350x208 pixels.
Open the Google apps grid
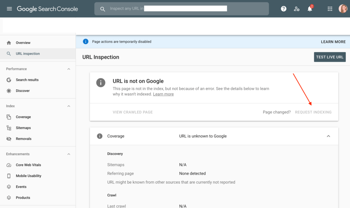pos(330,9)
